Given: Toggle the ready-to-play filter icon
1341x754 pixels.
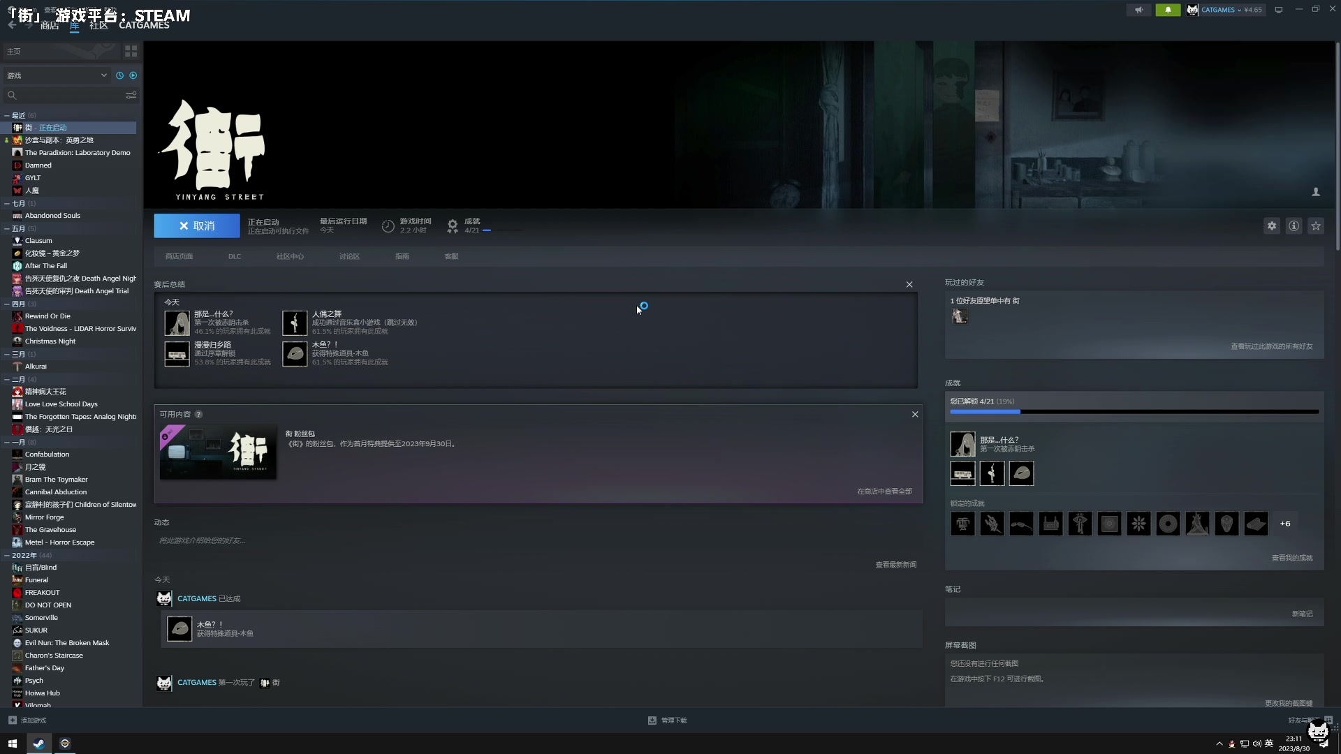Looking at the screenshot, I should 133,75.
